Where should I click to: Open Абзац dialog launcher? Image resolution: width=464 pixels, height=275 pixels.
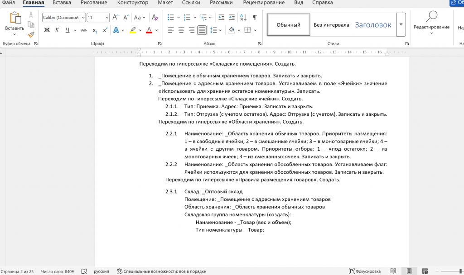(x=260, y=44)
